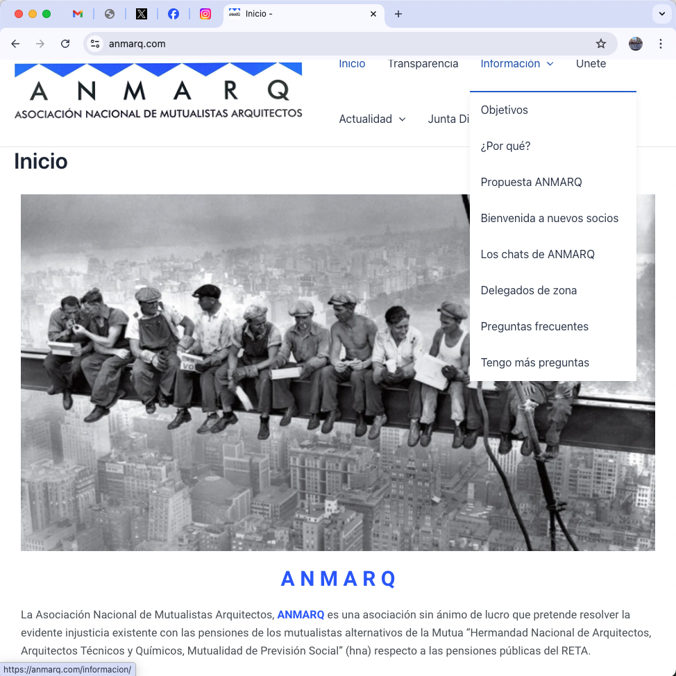Open the Chrome profile avatar

[x=636, y=44]
